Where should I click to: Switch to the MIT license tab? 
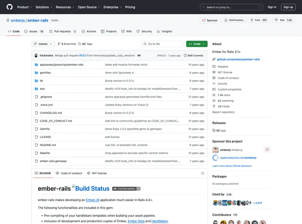click(97, 173)
